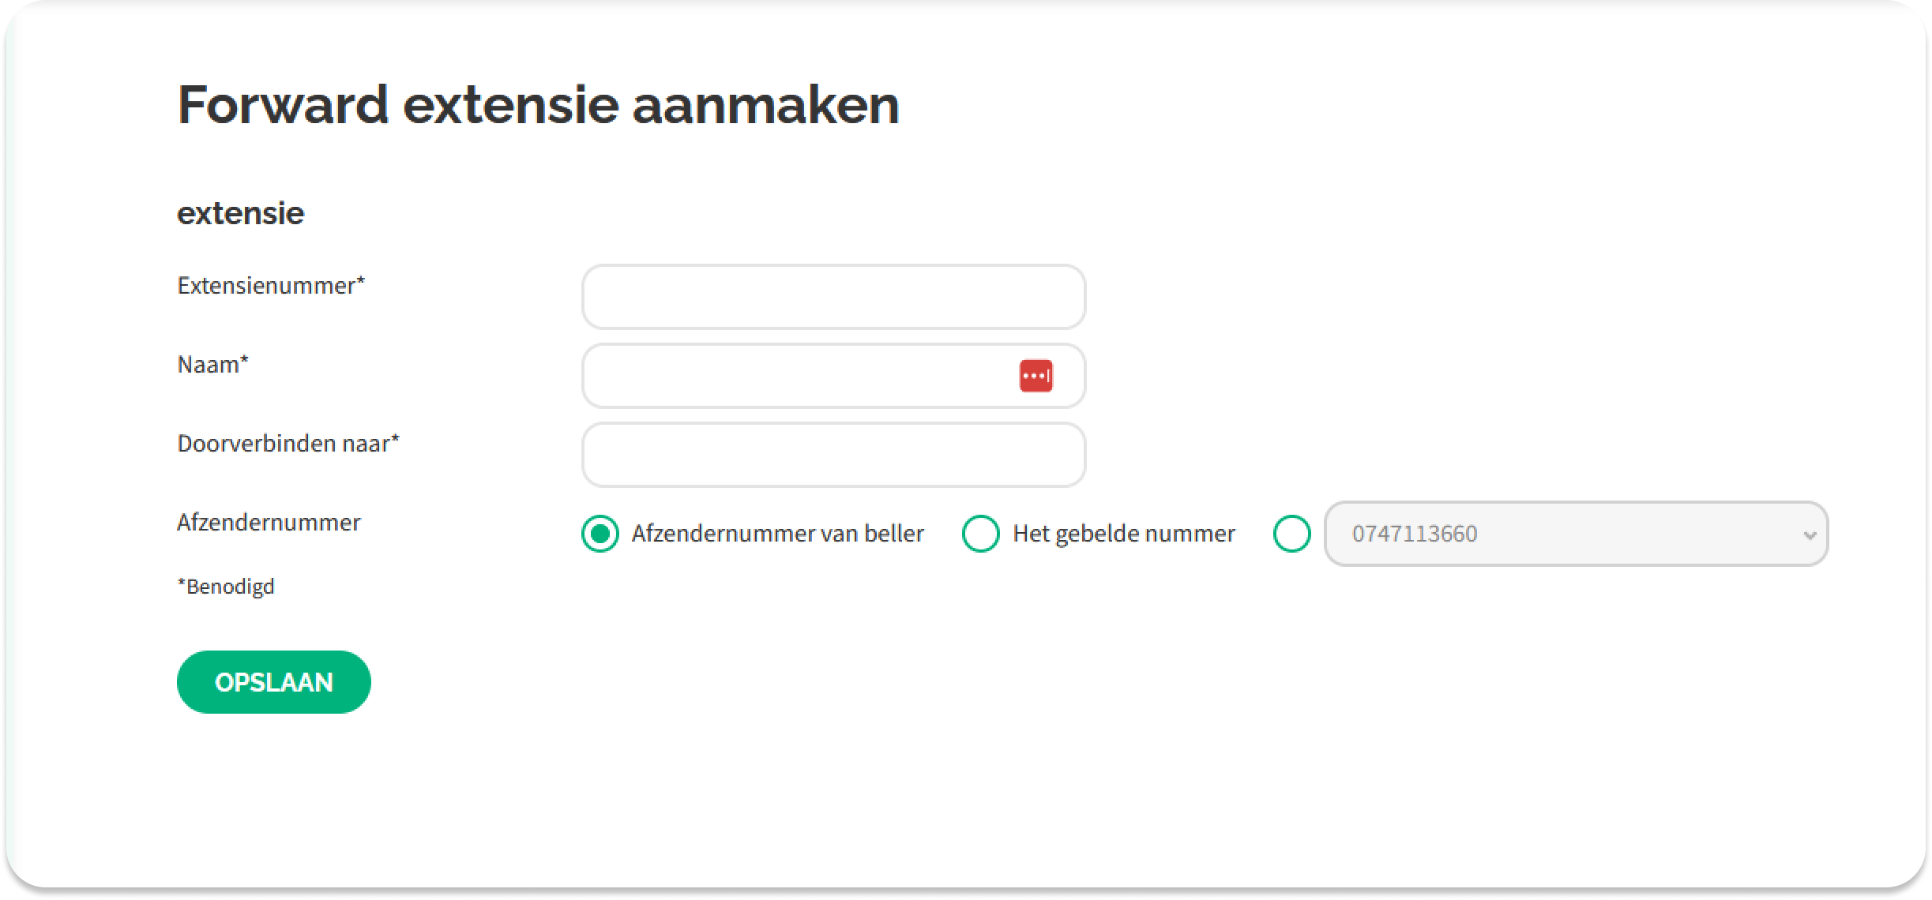Click the Forward extensie aanmaken heading
Viewport: 1932px width, 900px height.
(x=538, y=104)
